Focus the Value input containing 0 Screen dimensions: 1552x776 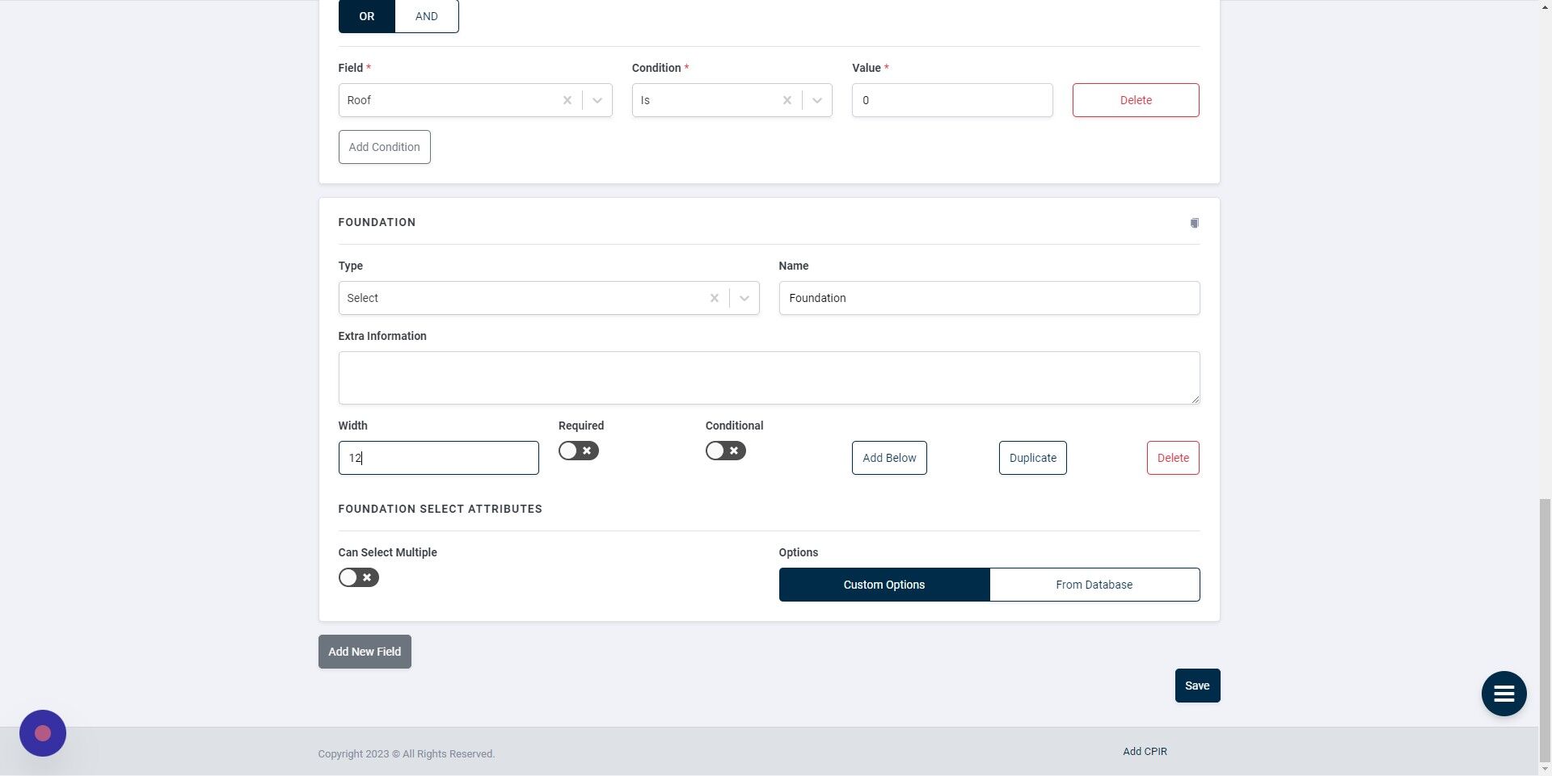[x=952, y=100]
